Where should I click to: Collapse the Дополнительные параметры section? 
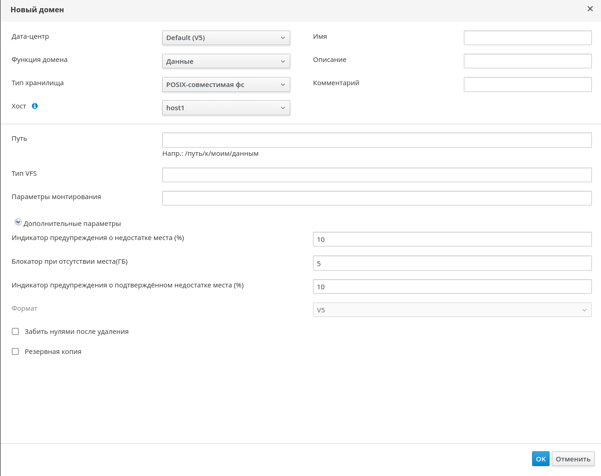coord(18,222)
